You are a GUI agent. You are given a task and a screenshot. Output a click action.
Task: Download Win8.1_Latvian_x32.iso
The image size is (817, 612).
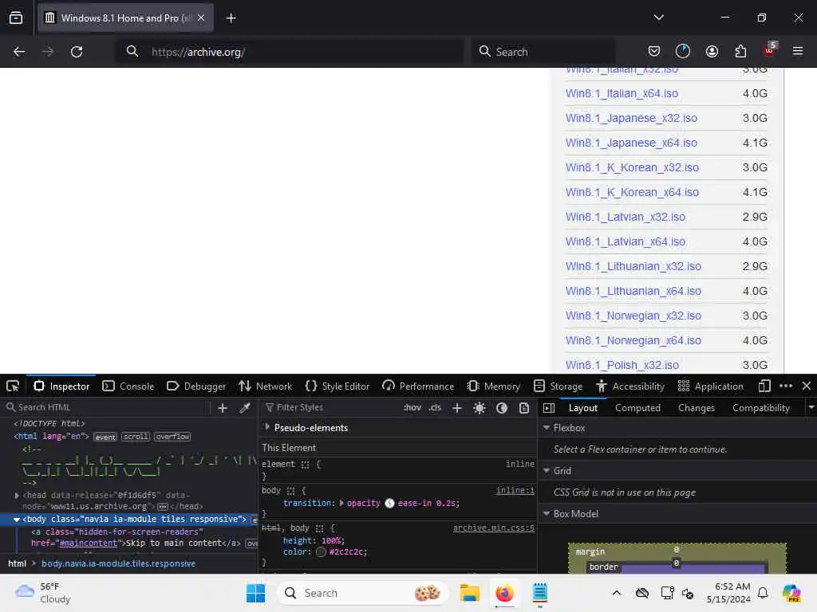(626, 217)
